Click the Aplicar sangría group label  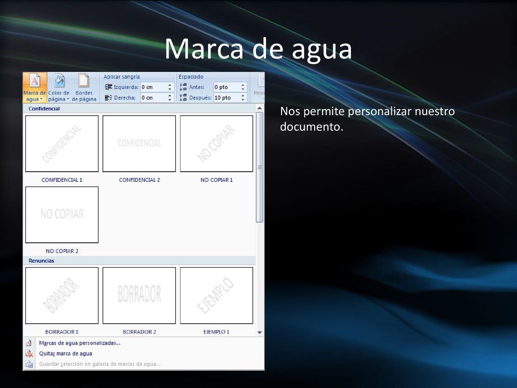pyautogui.click(x=122, y=77)
